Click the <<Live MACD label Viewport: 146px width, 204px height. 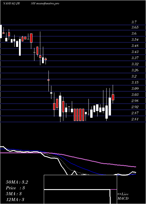(x=123, y=196)
